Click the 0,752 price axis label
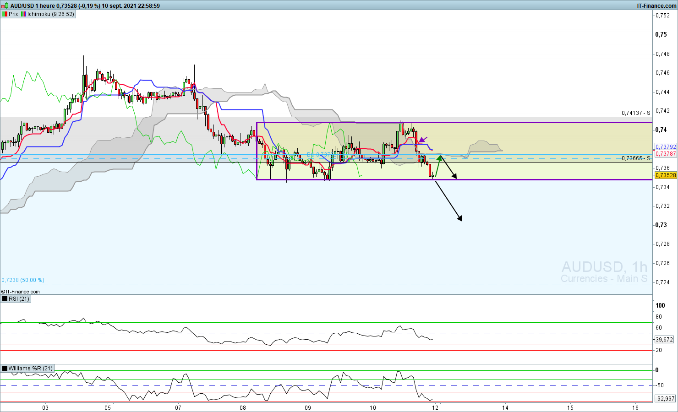The height and width of the screenshot is (412, 678). (x=662, y=16)
